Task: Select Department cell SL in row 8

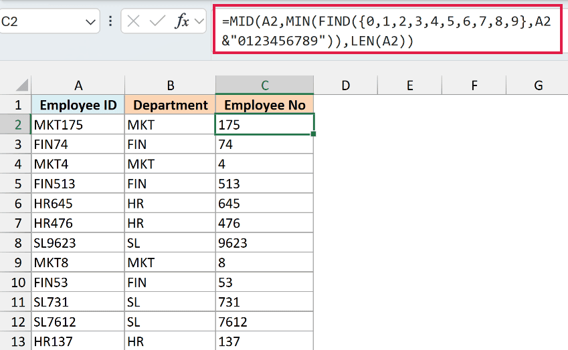Action: click(x=170, y=243)
